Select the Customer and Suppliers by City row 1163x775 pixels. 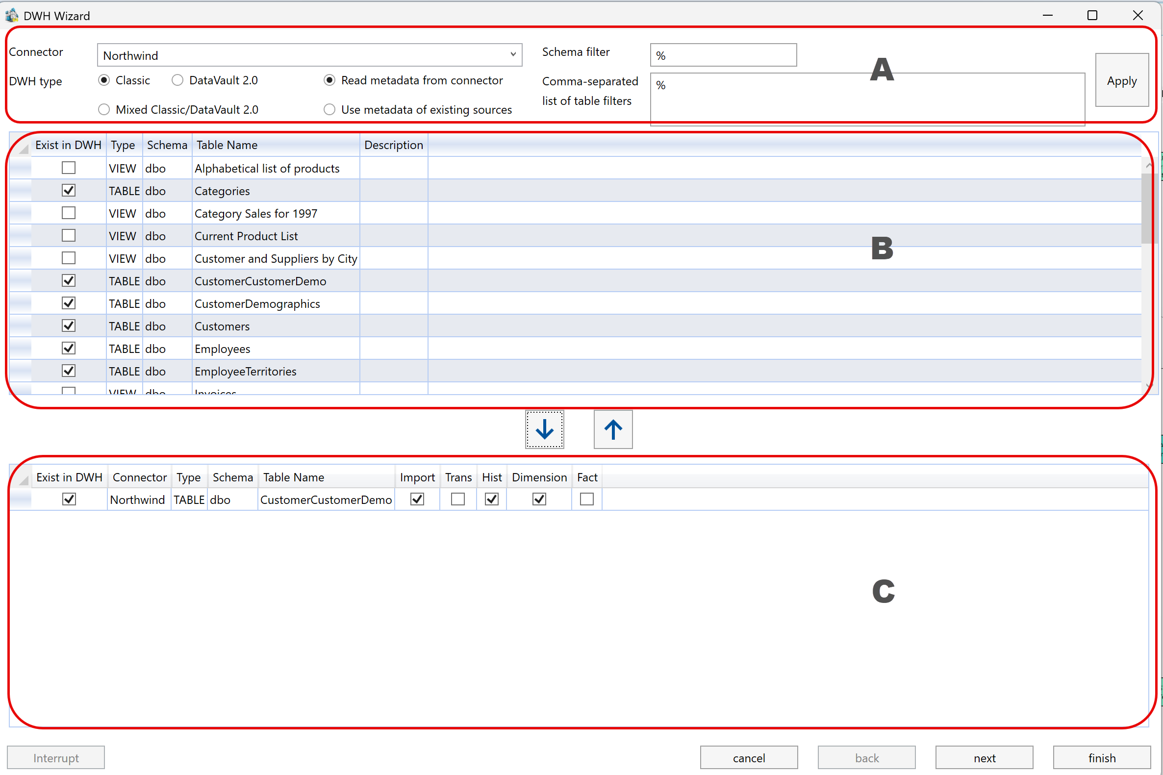coord(576,258)
